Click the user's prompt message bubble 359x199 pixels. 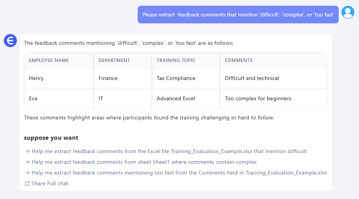tap(238, 15)
